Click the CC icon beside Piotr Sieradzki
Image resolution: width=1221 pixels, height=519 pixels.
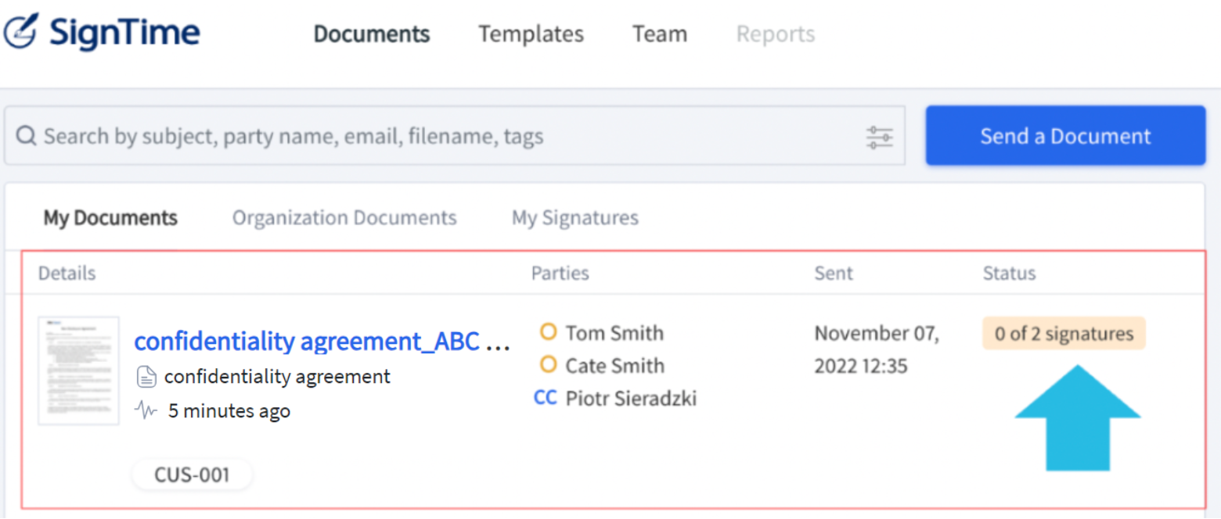pos(544,399)
